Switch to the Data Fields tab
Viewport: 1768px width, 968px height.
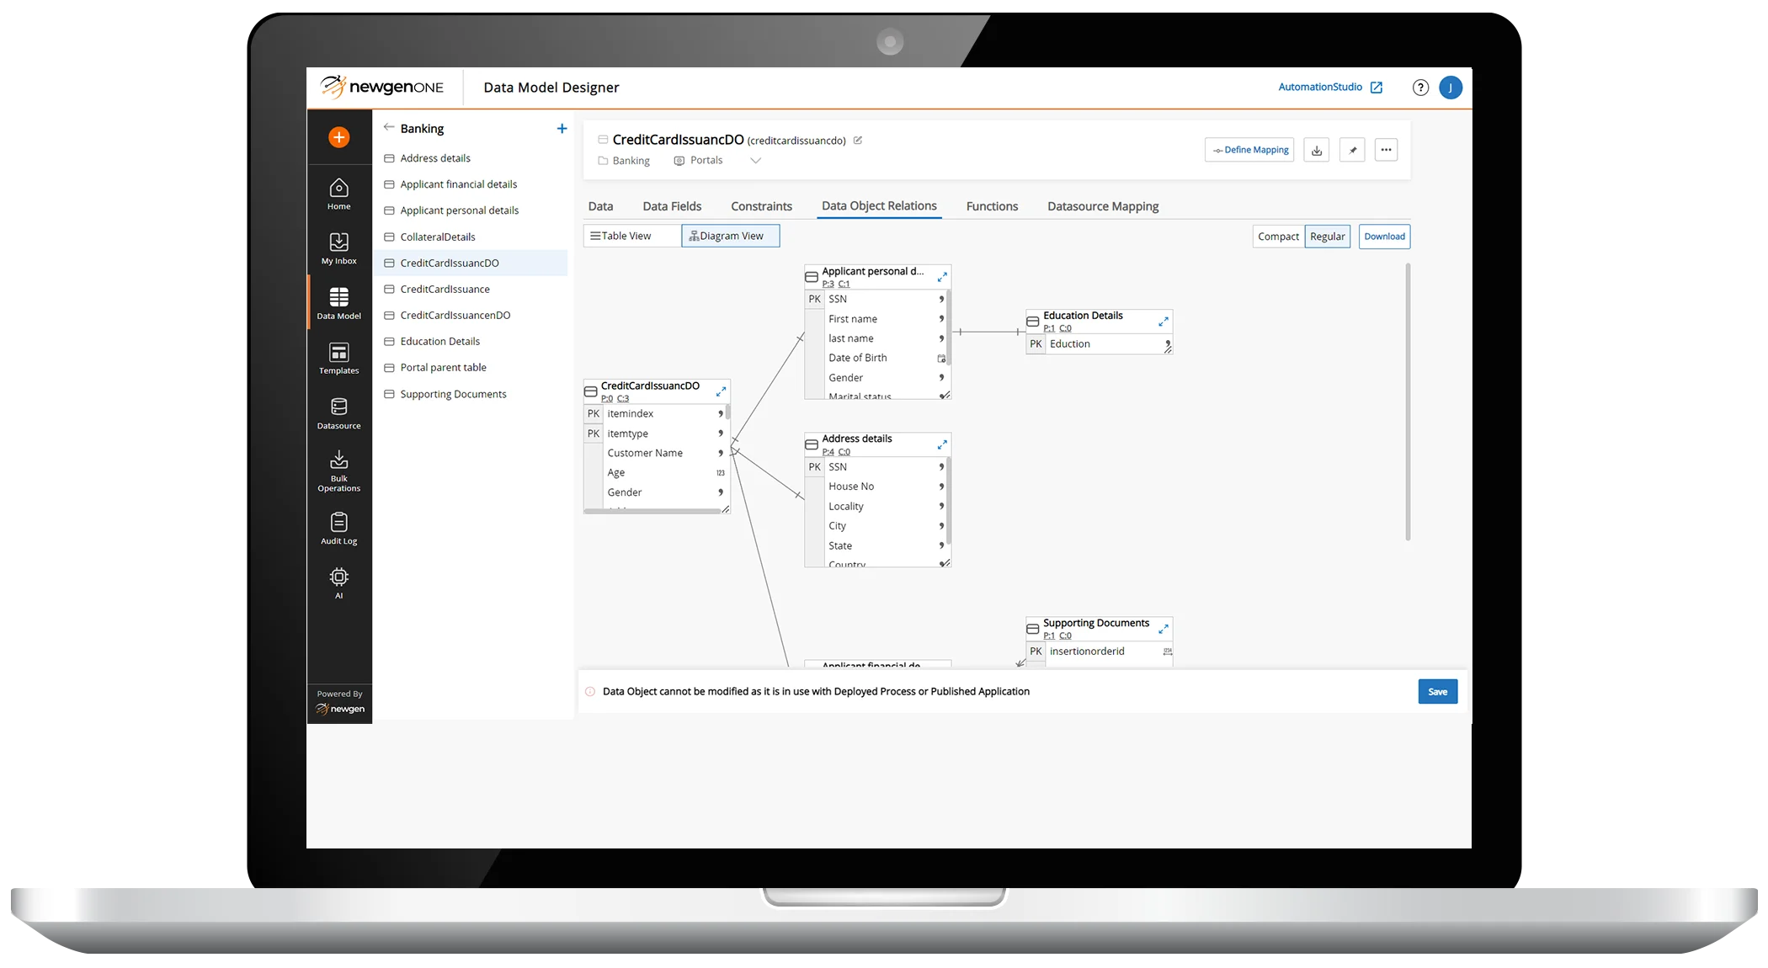click(671, 206)
